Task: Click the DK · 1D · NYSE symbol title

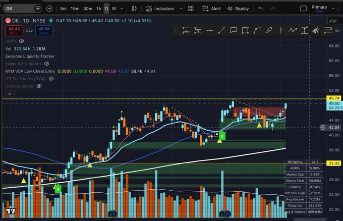Action: click(29, 21)
